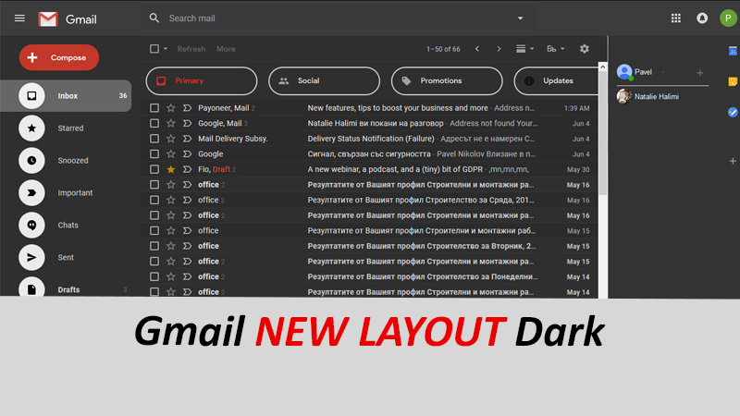Image resolution: width=740 pixels, height=416 pixels.
Task: Click the Starred star icon in sidebar
Action: pyautogui.click(x=31, y=128)
